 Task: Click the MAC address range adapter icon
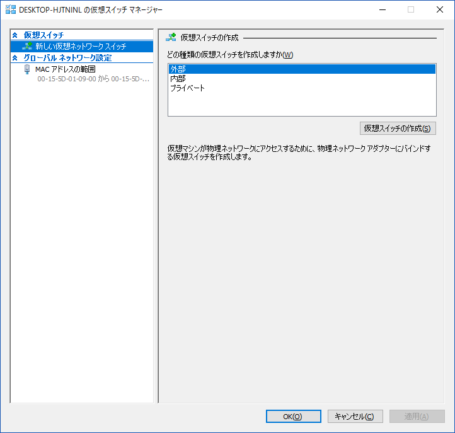[27, 69]
